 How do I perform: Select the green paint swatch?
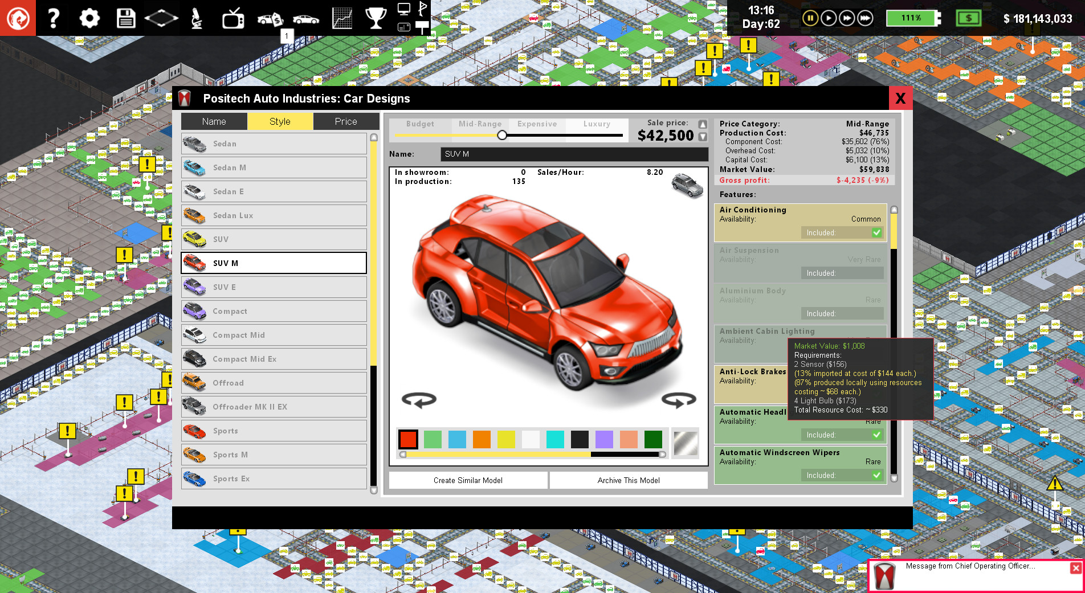[x=433, y=439]
